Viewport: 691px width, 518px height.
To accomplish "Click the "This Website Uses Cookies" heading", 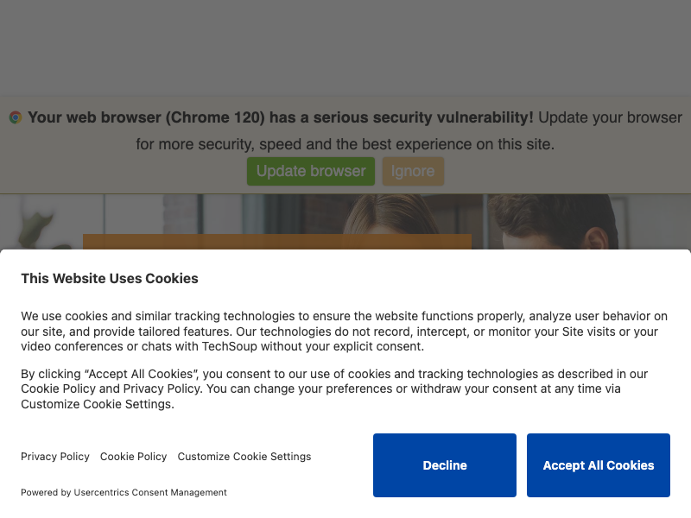I will click(110, 278).
